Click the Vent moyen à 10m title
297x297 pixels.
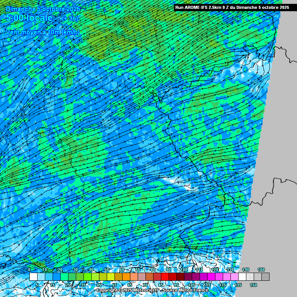pyautogui.click(x=43, y=32)
